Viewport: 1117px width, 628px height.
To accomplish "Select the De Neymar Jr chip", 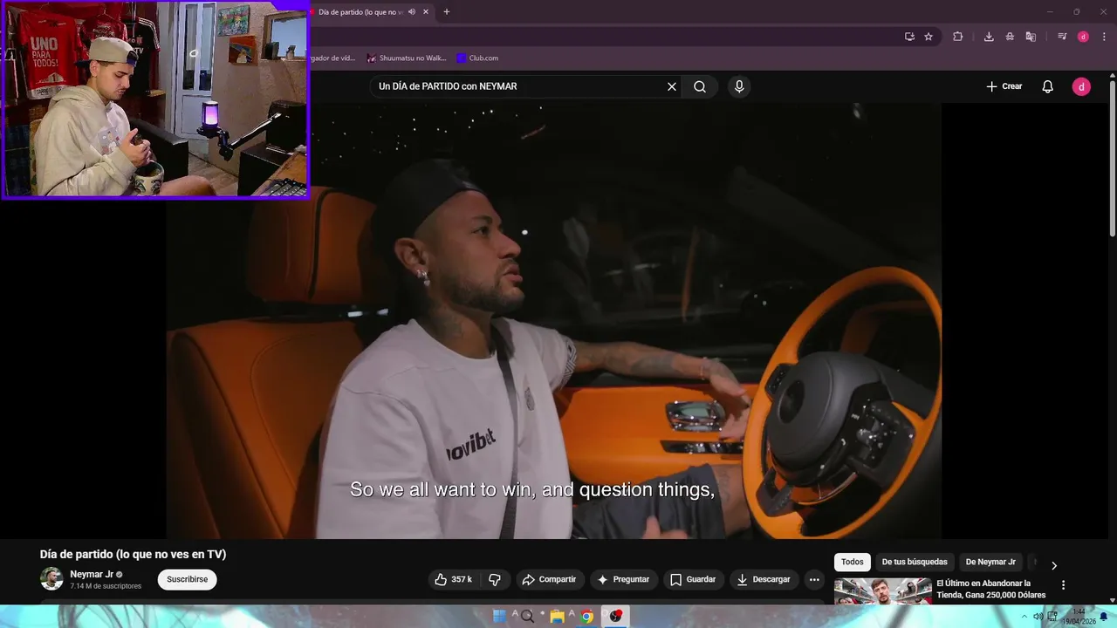I will [990, 563].
